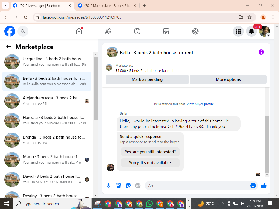Go to the Home feed icon
This screenshot has height=209, width=279.
click(x=79, y=31)
